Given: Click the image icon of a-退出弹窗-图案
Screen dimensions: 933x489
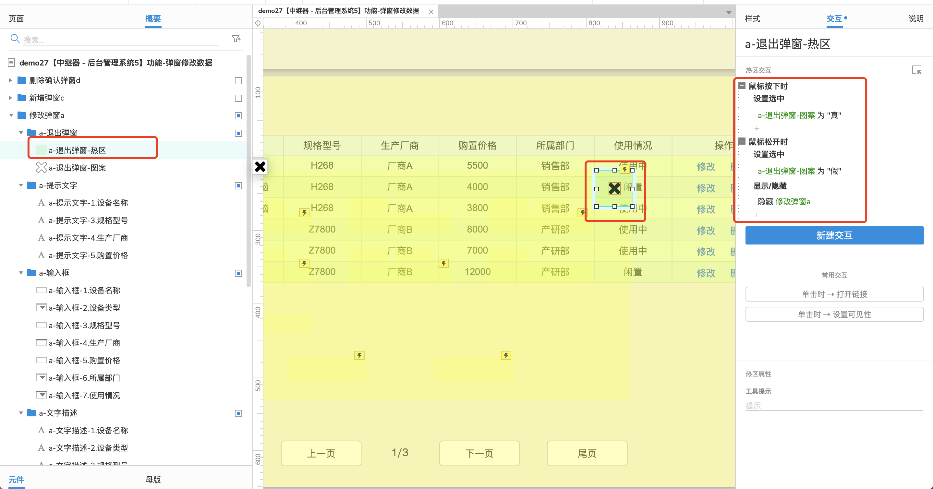Looking at the screenshot, I should point(41,167).
